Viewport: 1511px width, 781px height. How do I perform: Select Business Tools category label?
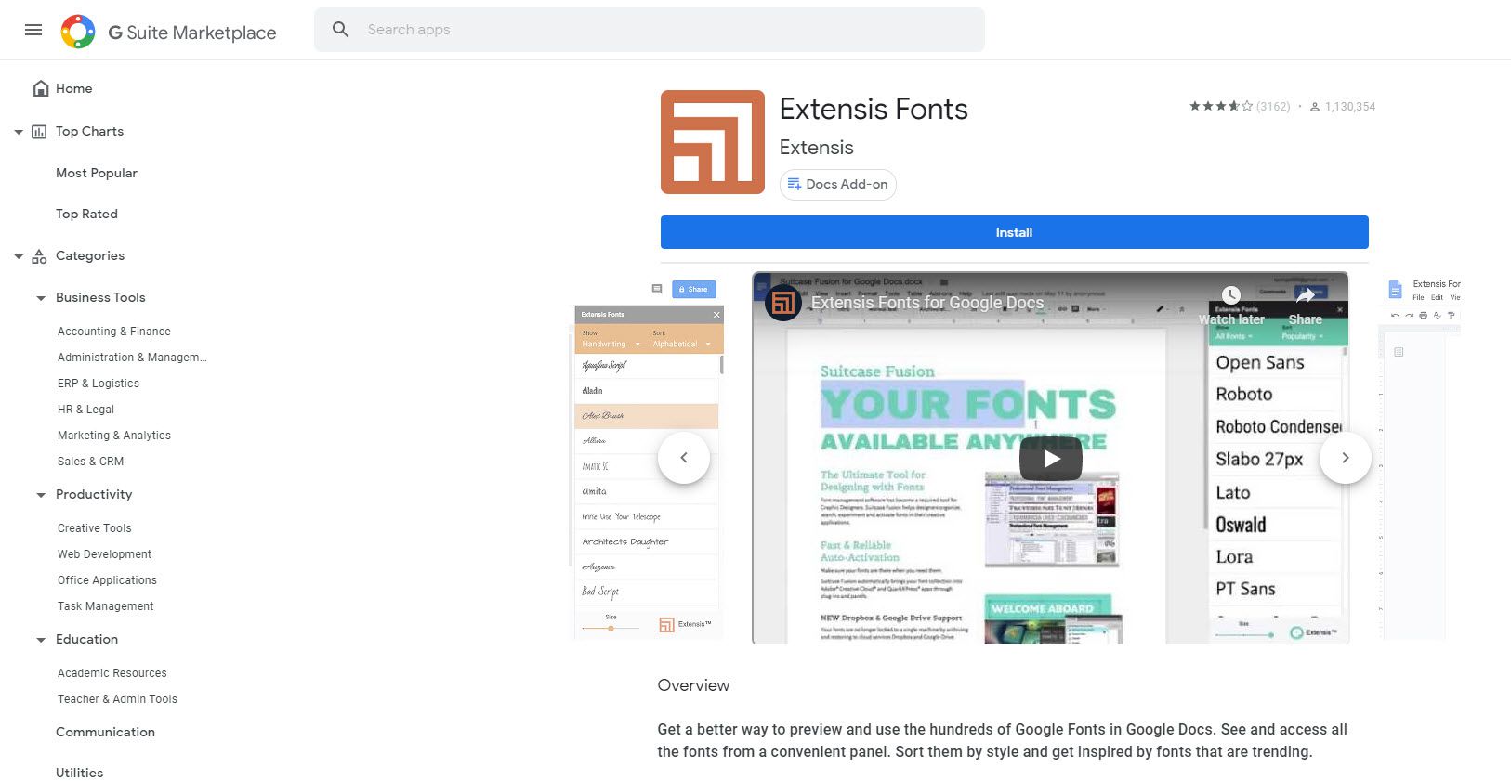pyautogui.click(x=100, y=297)
